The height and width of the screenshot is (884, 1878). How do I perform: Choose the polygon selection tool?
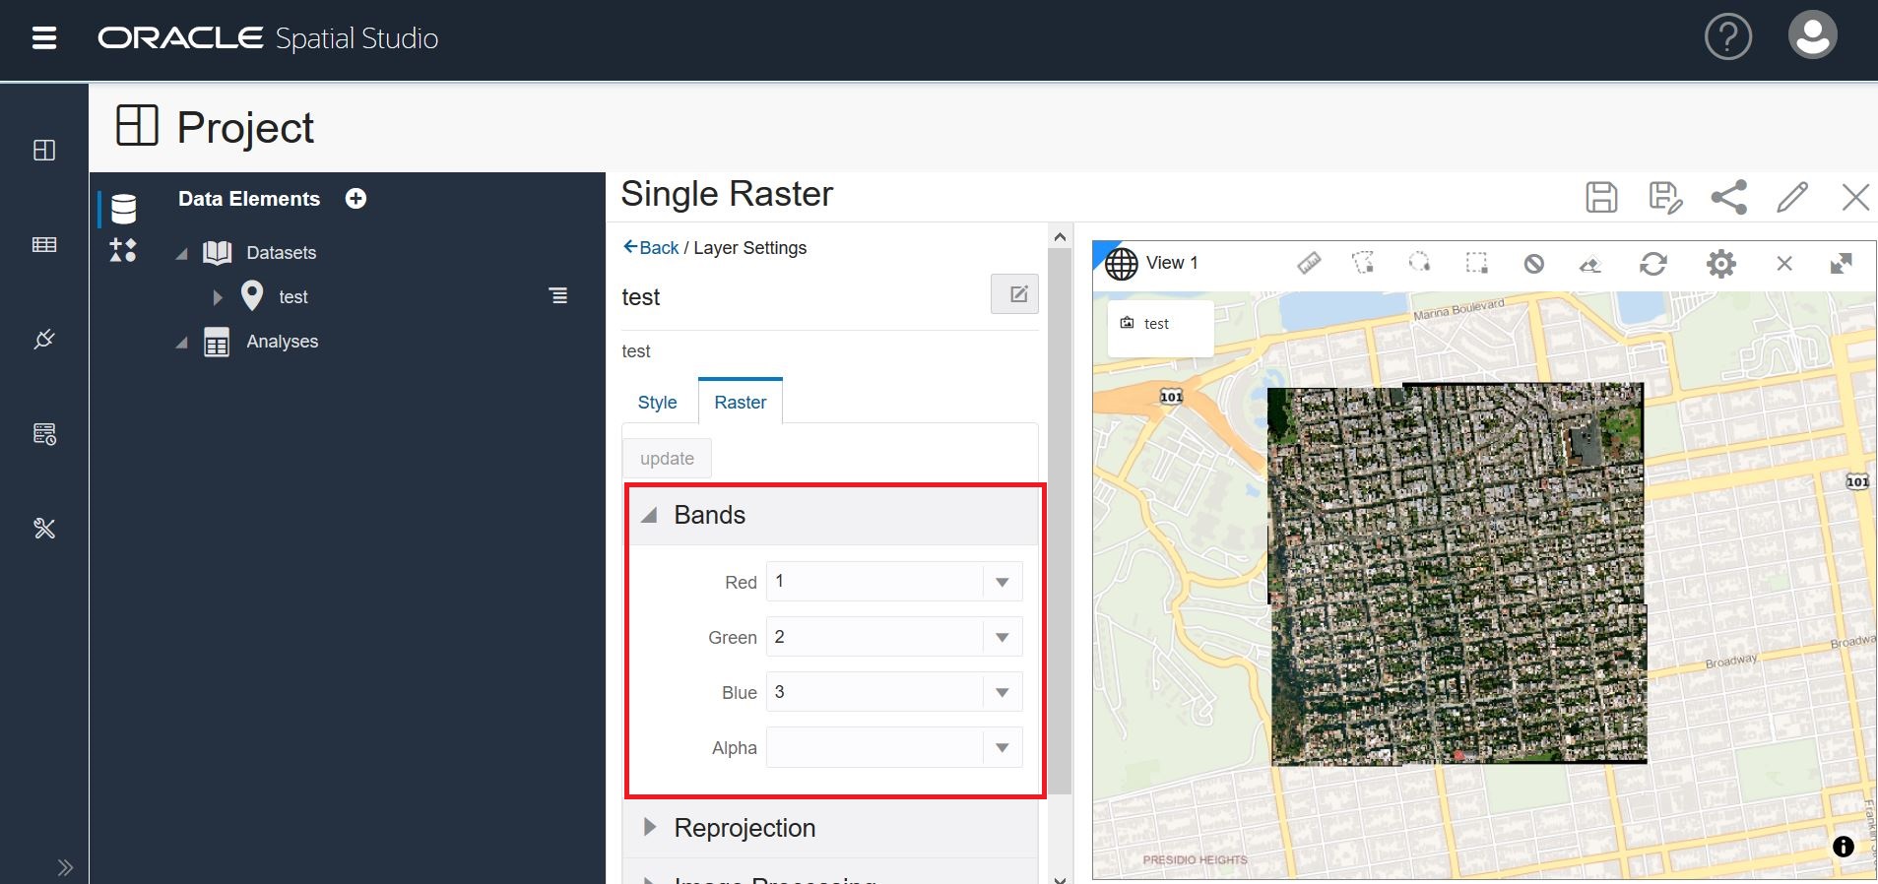1363,263
